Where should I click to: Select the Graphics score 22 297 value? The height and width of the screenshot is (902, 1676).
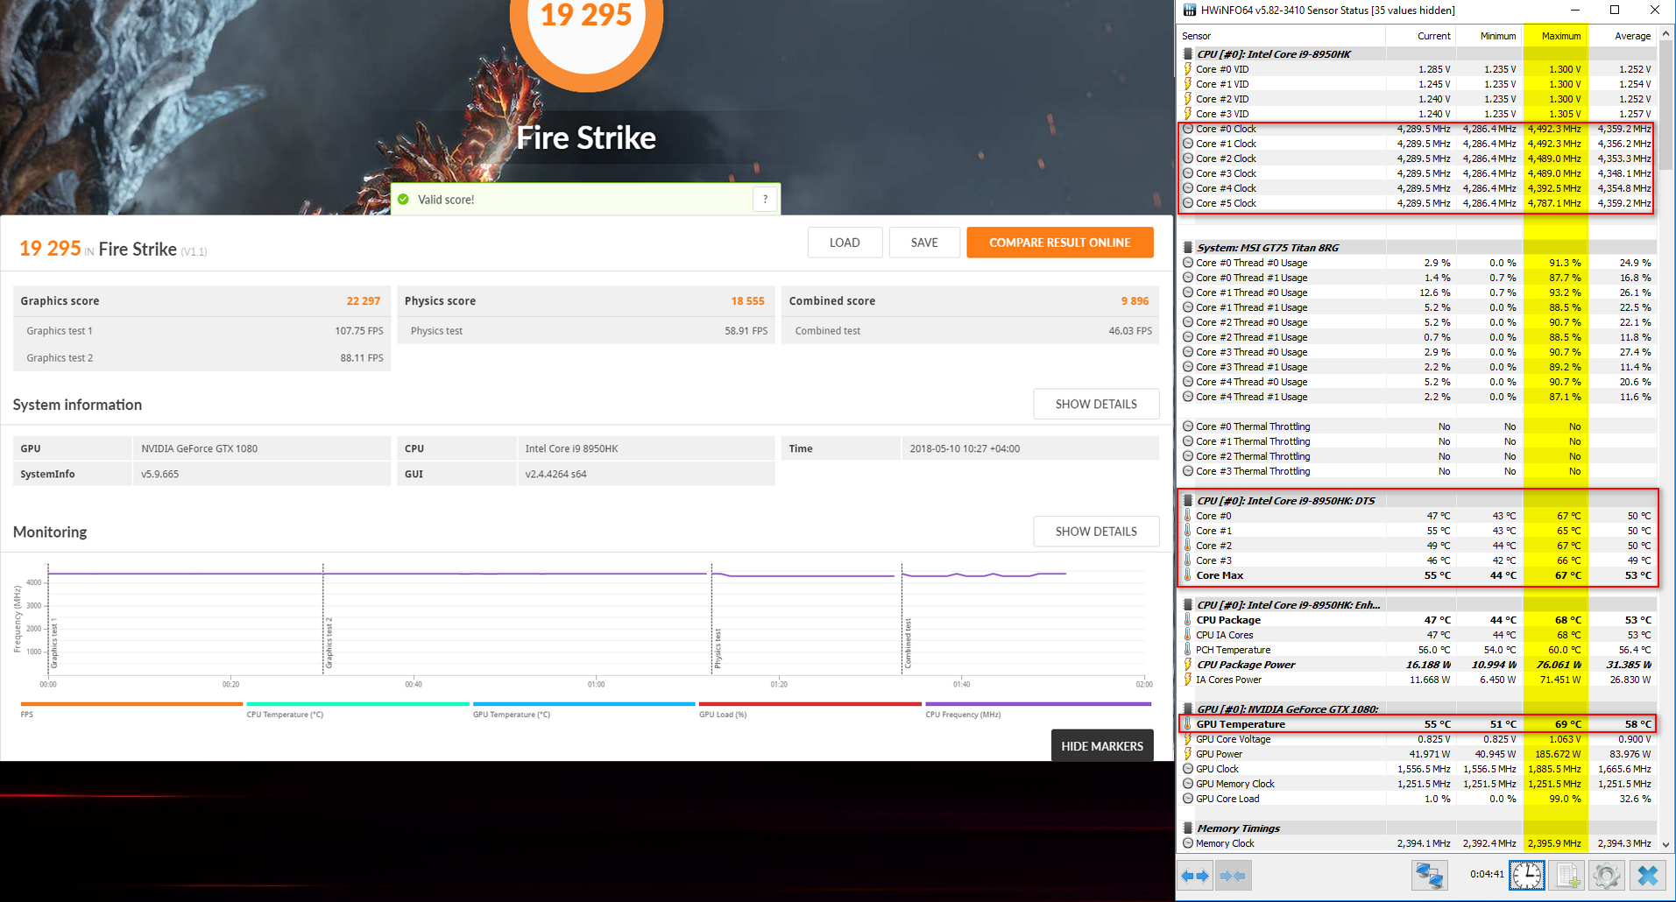pyautogui.click(x=363, y=301)
